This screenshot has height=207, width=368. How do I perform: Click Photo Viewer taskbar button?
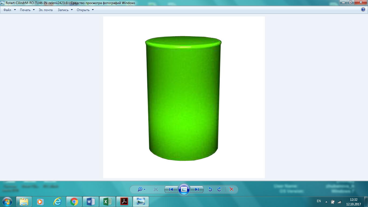(141, 202)
